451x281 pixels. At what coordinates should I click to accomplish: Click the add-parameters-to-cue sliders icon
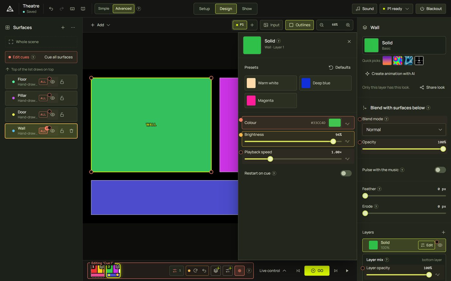228,271
